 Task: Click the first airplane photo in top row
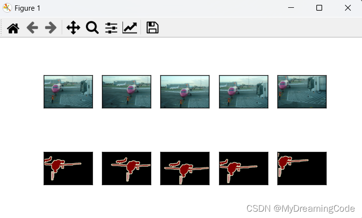click(69, 92)
